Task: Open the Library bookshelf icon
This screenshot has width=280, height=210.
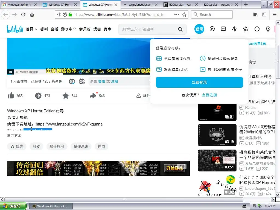Action: pyautogui.click(x=255, y=15)
